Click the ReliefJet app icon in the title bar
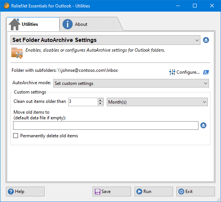Screen dimensions: 221x202 coord(6,6)
